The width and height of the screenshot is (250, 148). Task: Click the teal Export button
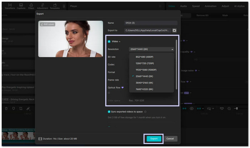pyautogui.click(x=154, y=139)
